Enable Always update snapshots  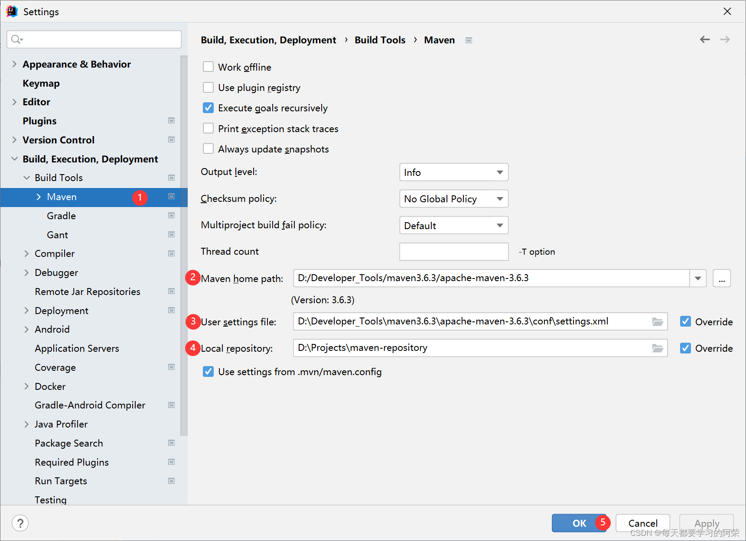pos(208,149)
